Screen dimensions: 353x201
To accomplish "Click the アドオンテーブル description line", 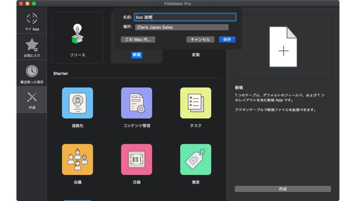I will (x=275, y=110).
